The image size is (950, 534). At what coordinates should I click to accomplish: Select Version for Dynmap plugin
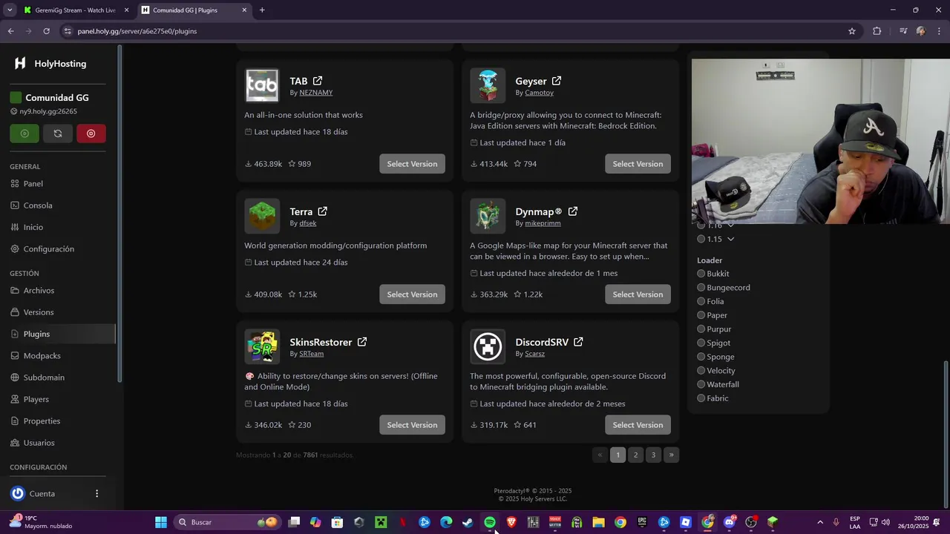coord(638,294)
